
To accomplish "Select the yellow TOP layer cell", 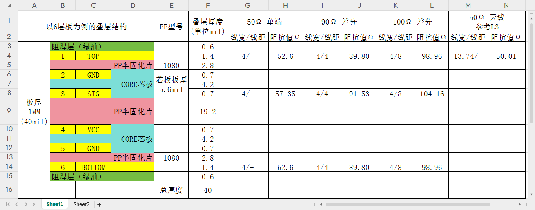I will point(93,56).
